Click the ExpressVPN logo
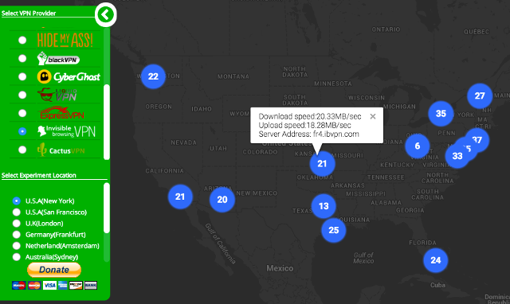 pos(62,113)
